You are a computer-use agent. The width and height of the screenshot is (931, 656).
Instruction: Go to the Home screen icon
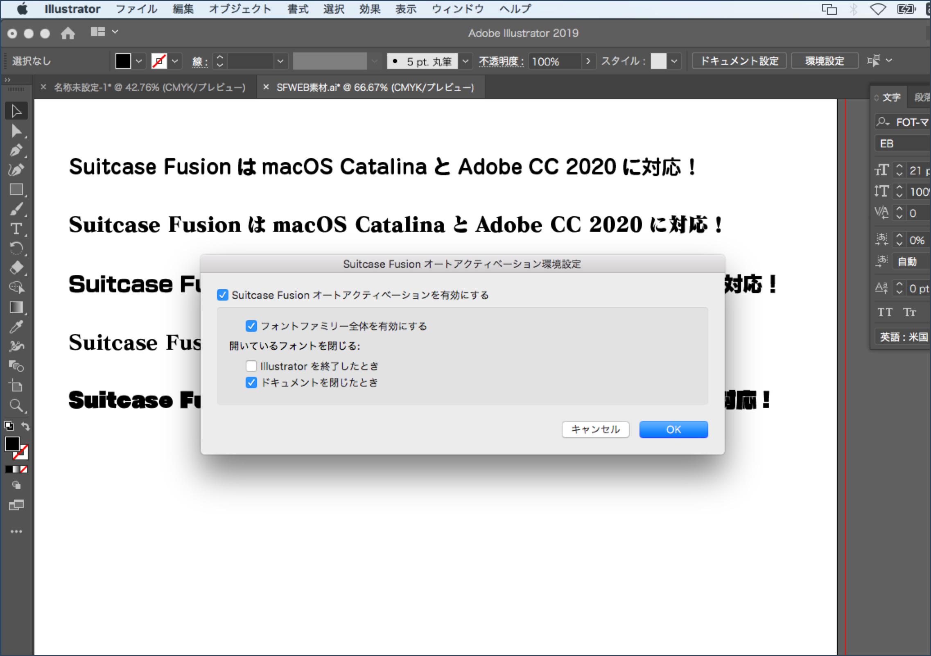click(68, 33)
